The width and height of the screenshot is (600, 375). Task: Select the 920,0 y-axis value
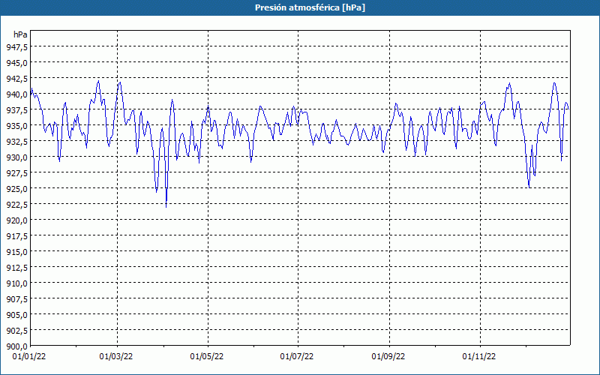pos(16,220)
